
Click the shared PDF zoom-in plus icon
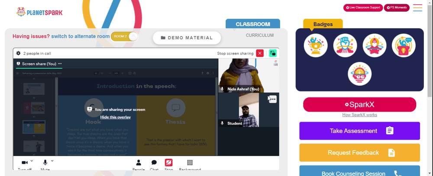coord(123,73)
